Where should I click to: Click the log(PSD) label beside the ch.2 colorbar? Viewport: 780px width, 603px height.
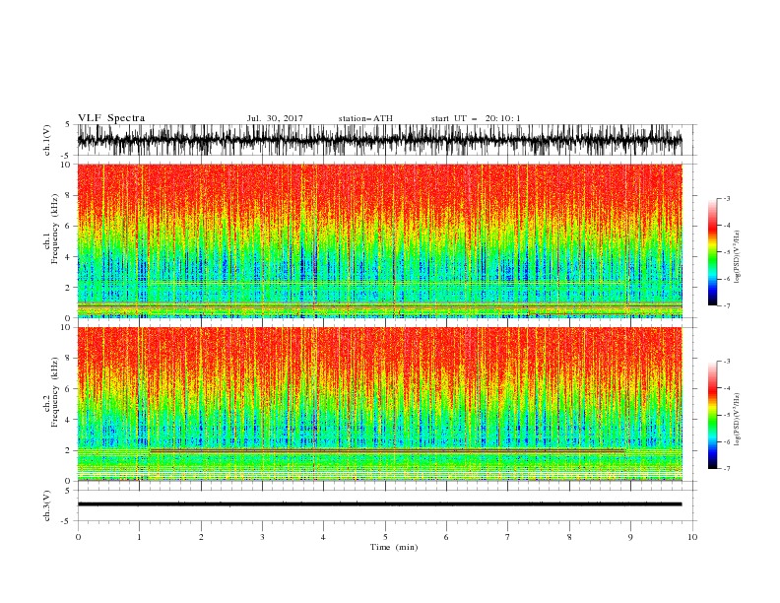click(737, 420)
